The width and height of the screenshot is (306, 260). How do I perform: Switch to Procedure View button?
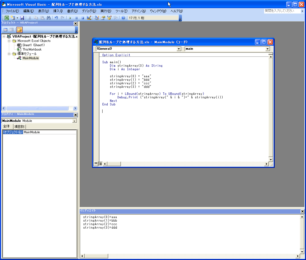coord(96,164)
